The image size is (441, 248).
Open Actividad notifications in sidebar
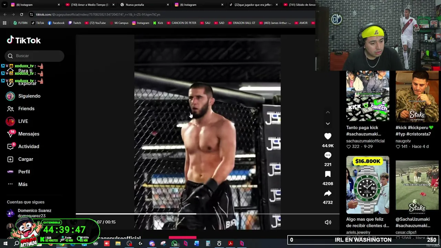pyautogui.click(x=29, y=146)
